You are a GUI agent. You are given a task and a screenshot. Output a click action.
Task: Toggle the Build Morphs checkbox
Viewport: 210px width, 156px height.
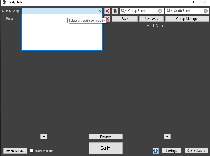(x=32, y=151)
